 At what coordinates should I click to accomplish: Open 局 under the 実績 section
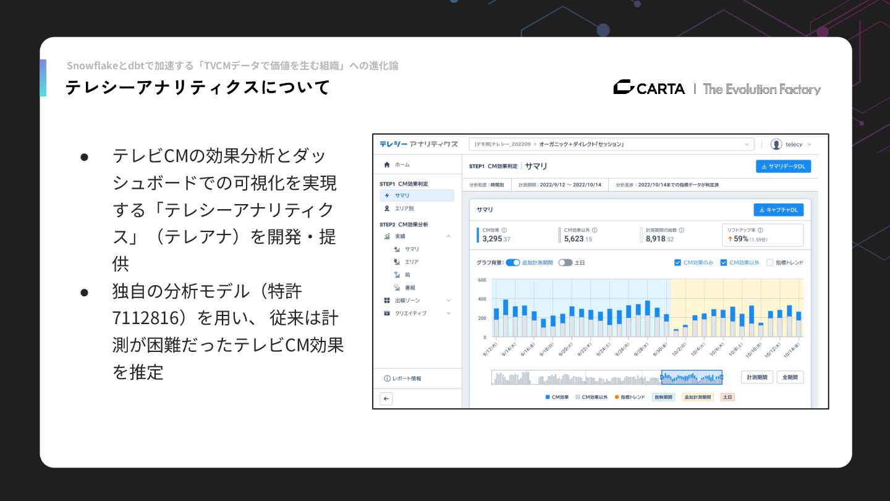pos(408,275)
